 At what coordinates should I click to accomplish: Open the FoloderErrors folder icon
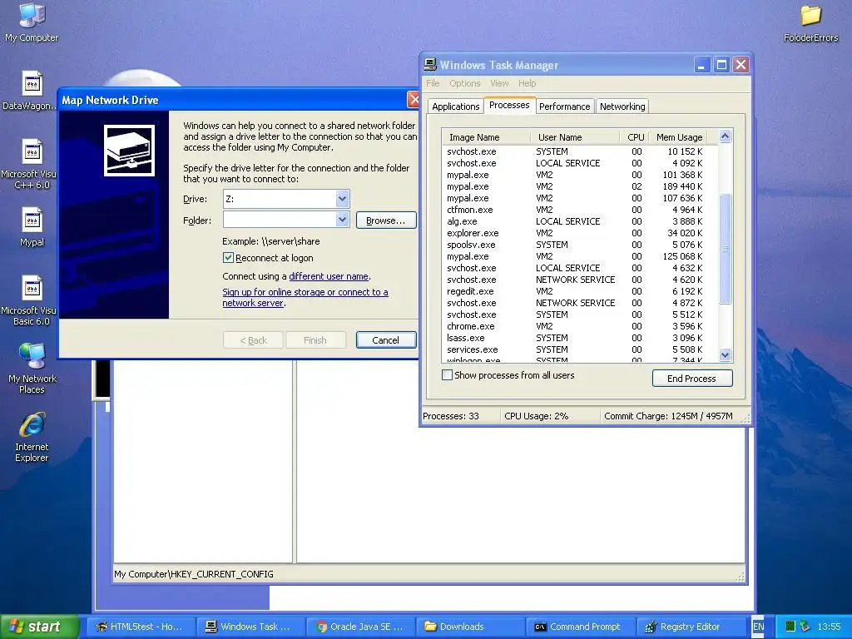810,23
